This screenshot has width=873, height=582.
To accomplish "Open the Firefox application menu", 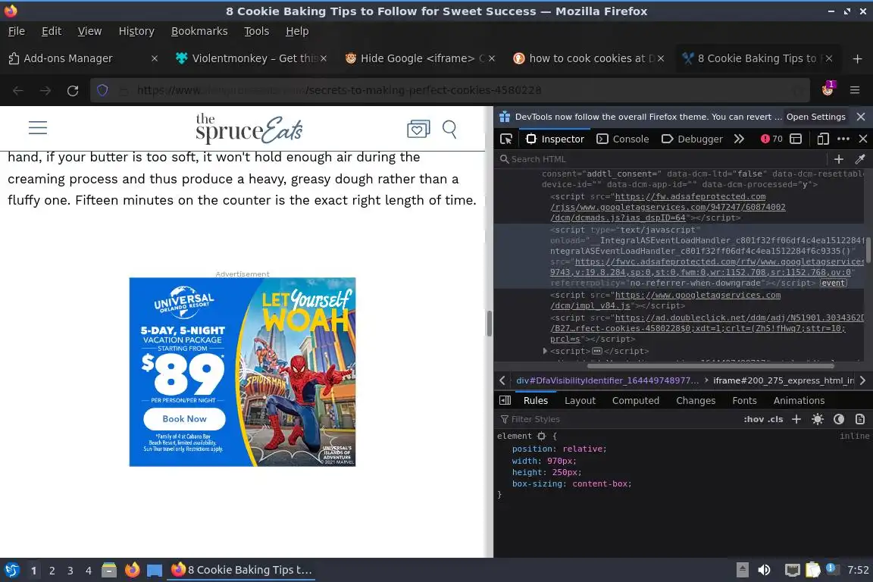I will pos(855,90).
